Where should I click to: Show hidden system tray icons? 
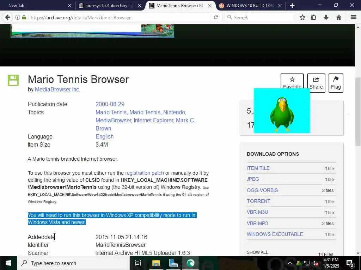pyautogui.click(x=290, y=263)
